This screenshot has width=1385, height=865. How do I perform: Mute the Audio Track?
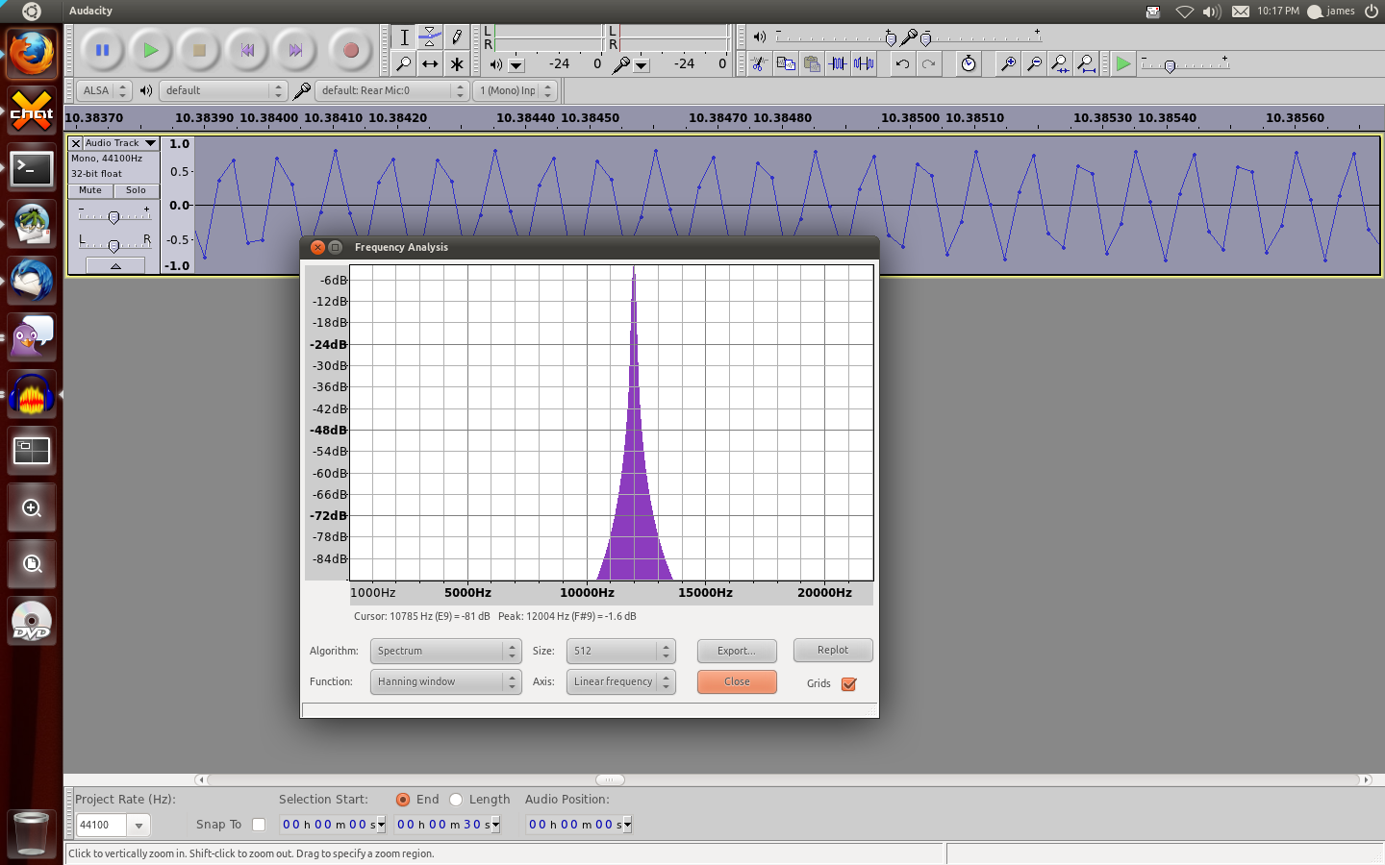click(90, 190)
